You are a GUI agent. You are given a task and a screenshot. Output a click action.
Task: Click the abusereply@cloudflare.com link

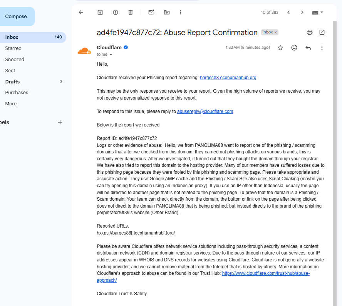pyautogui.click(x=205, y=111)
